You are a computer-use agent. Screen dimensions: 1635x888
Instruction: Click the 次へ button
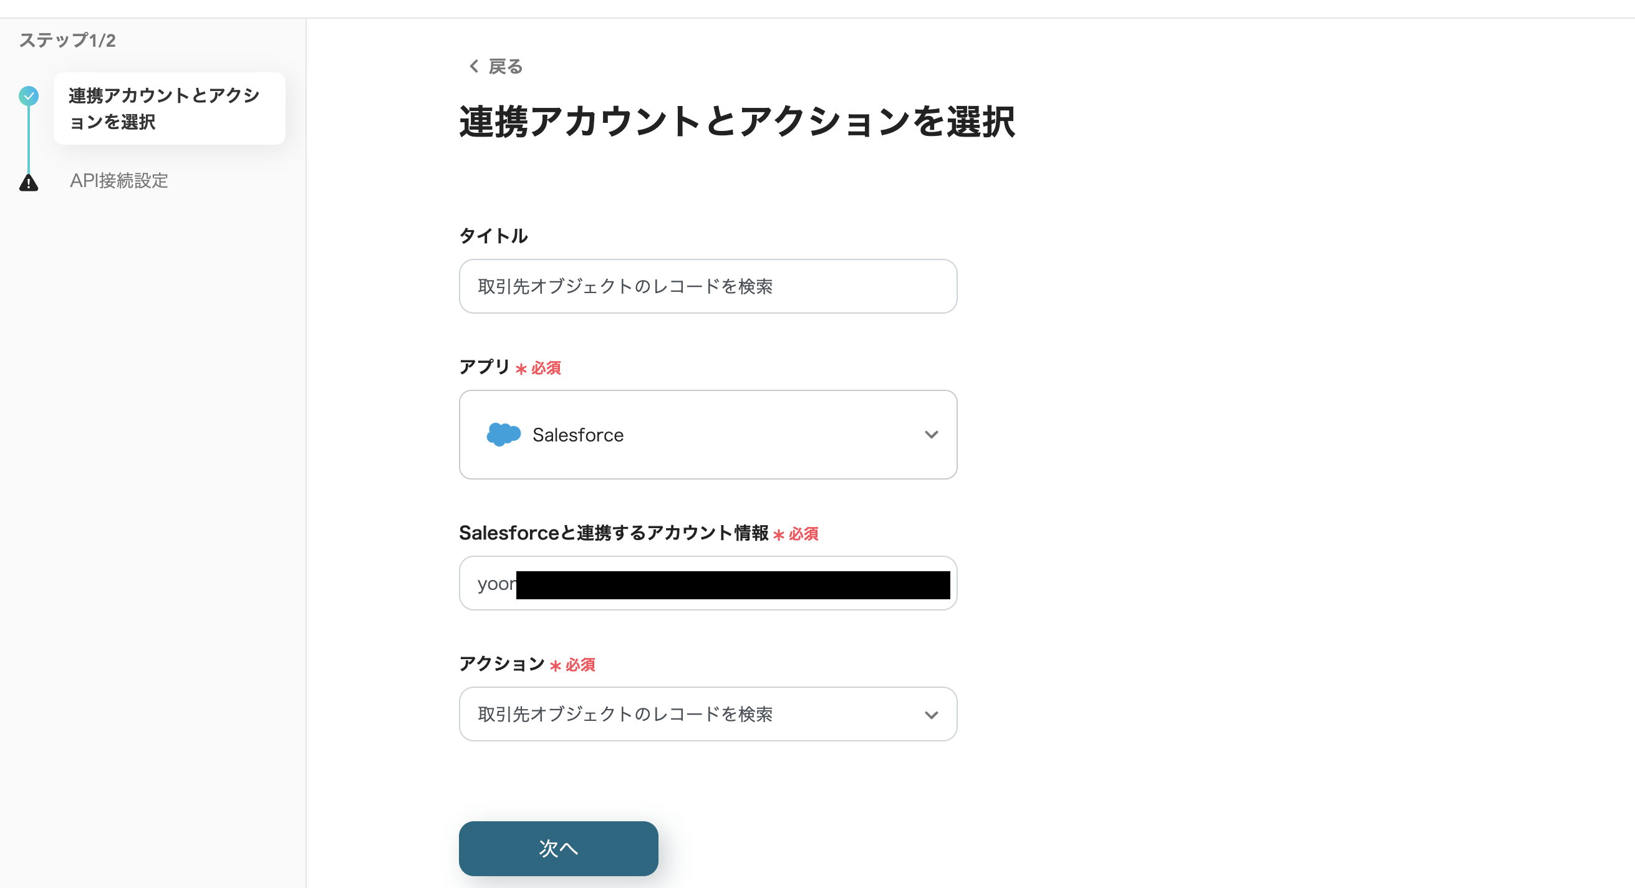(558, 848)
